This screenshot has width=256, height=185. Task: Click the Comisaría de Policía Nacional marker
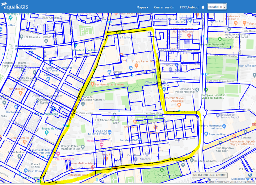(197, 89)
